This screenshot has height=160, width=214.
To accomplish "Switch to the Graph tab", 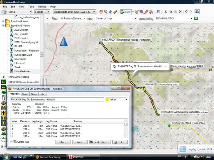I will pos(25,94).
